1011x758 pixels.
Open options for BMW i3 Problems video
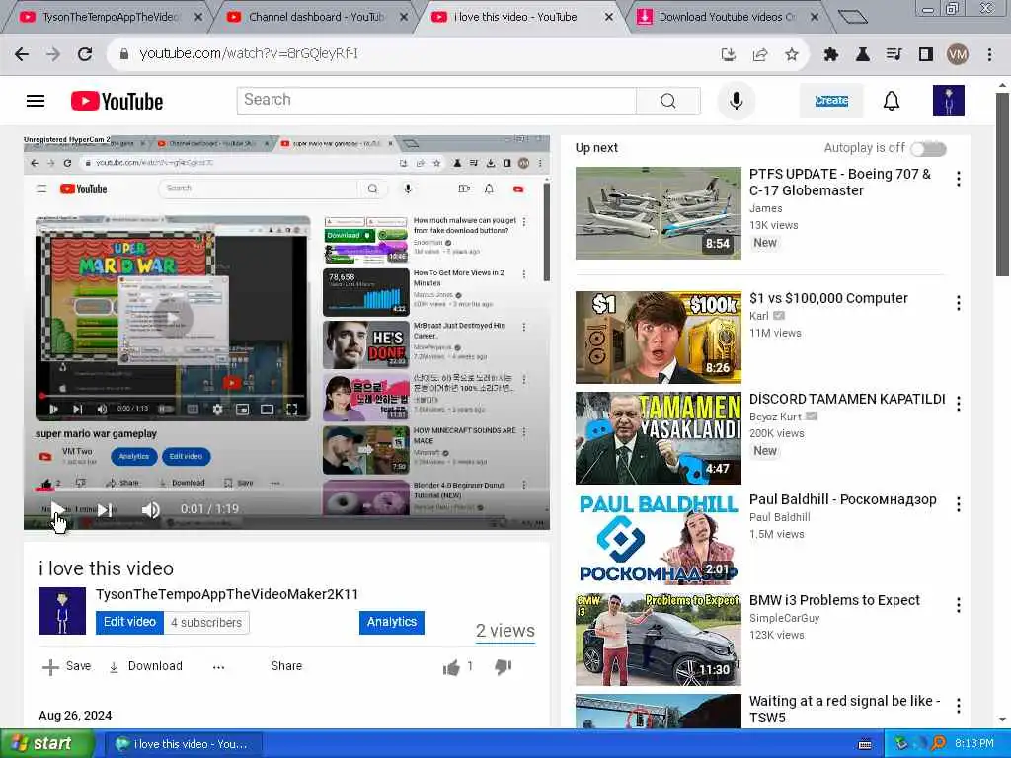pyautogui.click(x=959, y=605)
